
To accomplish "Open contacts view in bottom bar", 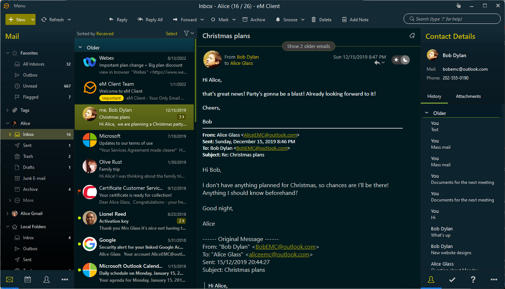I will (x=47, y=279).
